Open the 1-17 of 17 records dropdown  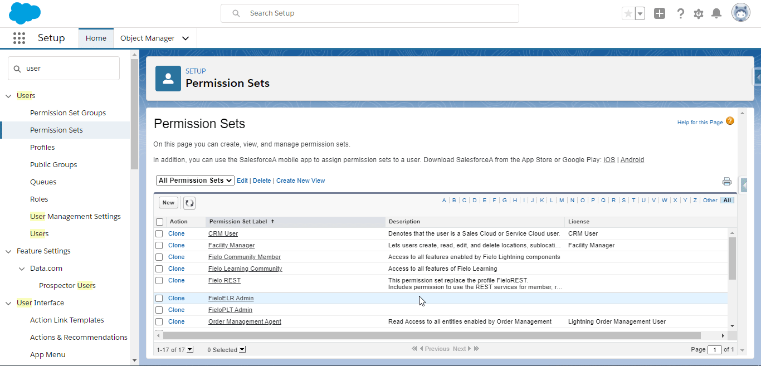tap(189, 350)
